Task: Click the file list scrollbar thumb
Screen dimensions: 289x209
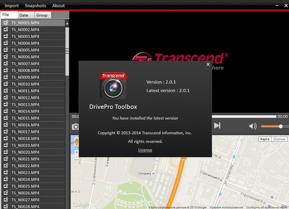Action: [67, 51]
